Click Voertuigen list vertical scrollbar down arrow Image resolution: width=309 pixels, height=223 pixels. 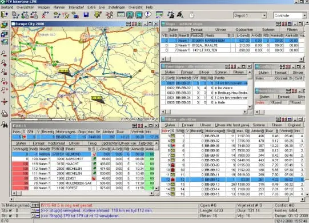coord(250,107)
